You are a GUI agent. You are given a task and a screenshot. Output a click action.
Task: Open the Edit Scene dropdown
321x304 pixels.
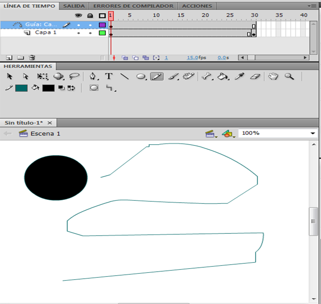pyautogui.click(x=210, y=134)
